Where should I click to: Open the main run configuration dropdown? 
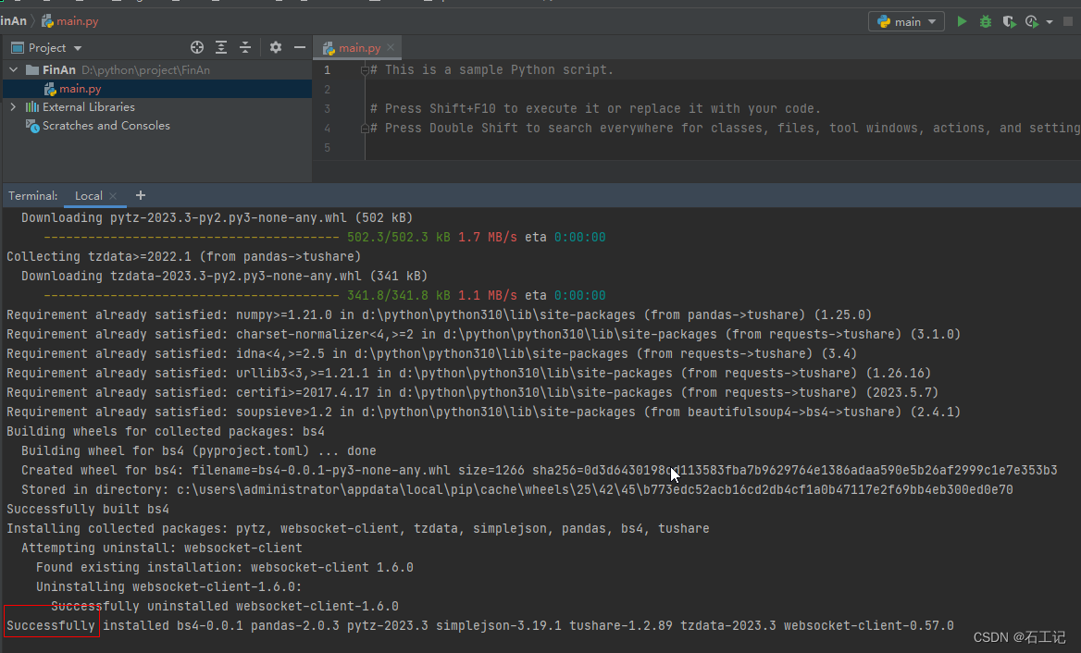click(x=906, y=21)
